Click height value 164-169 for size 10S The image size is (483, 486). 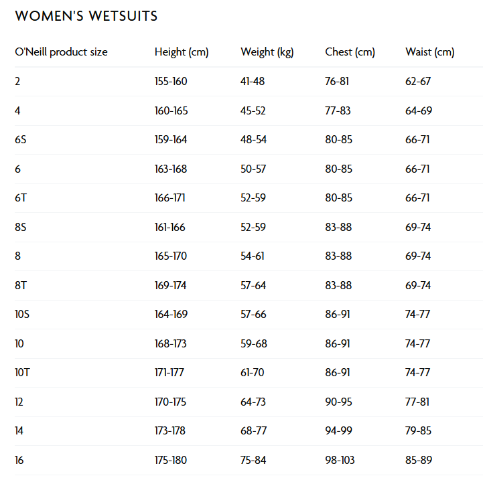(171, 315)
